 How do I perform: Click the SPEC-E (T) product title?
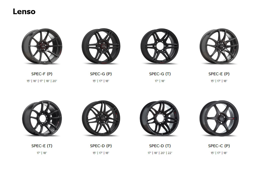42,146
